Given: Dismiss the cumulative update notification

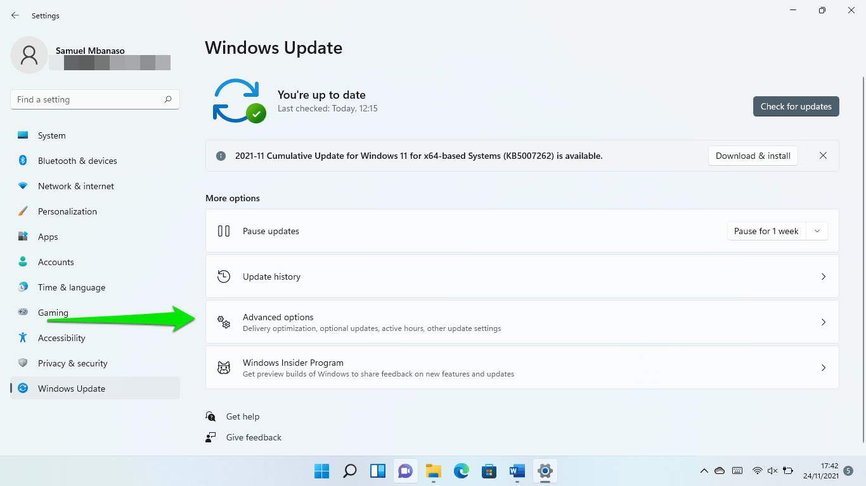Looking at the screenshot, I should click(823, 156).
